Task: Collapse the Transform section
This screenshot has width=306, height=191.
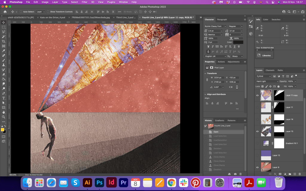Action: (x=206, y=73)
